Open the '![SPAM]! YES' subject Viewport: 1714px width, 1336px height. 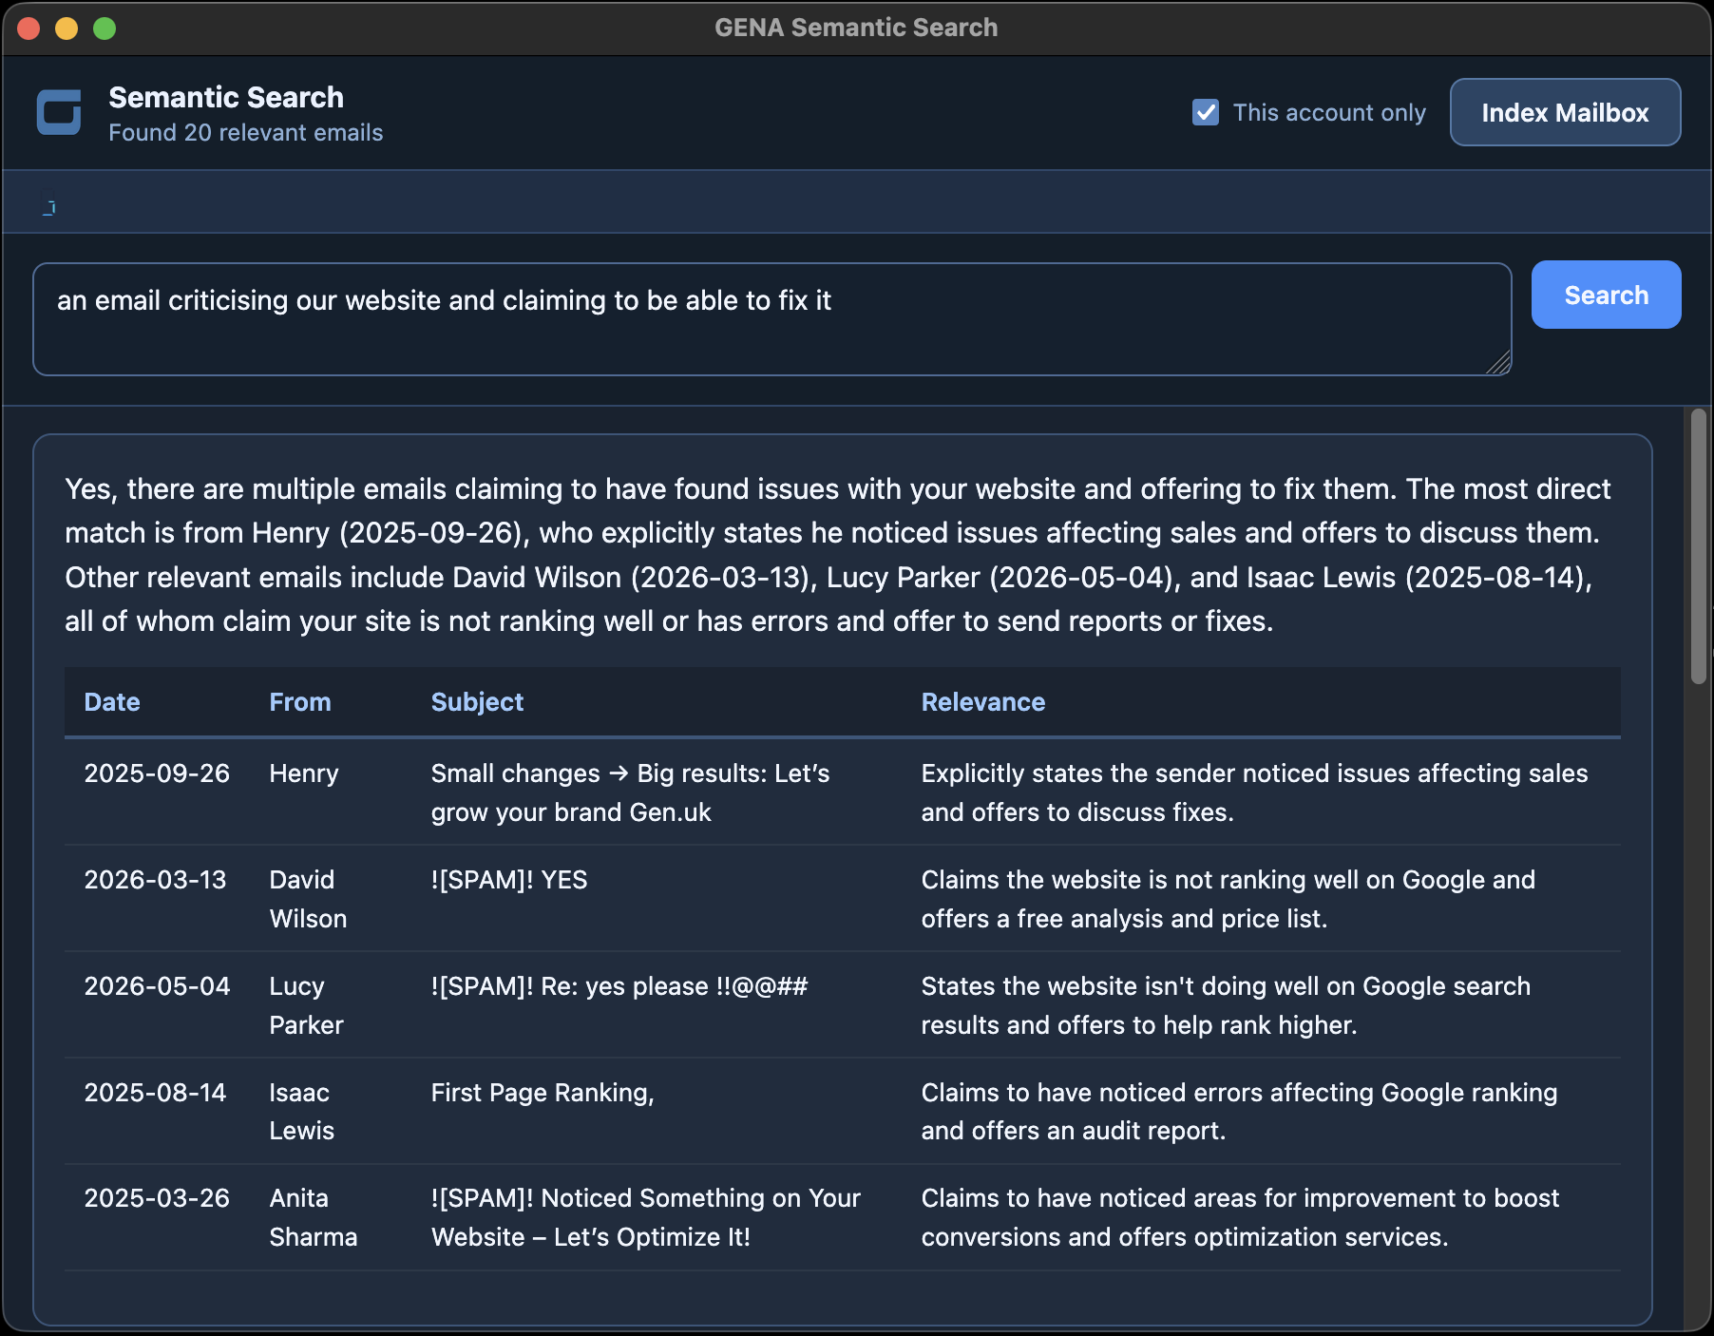point(509,880)
